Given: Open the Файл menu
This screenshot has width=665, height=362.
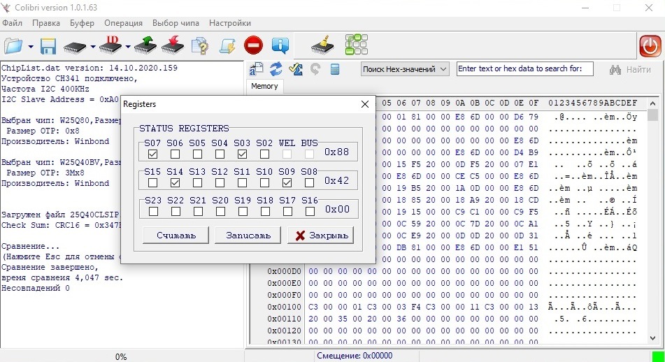Looking at the screenshot, I should tap(13, 23).
